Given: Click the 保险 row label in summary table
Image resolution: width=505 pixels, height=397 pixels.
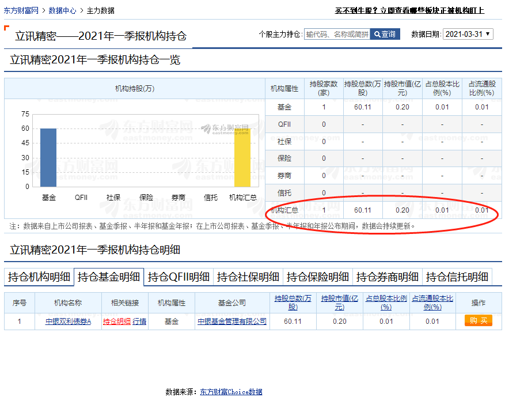Looking at the screenshot, I should pyautogui.click(x=284, y=158).
